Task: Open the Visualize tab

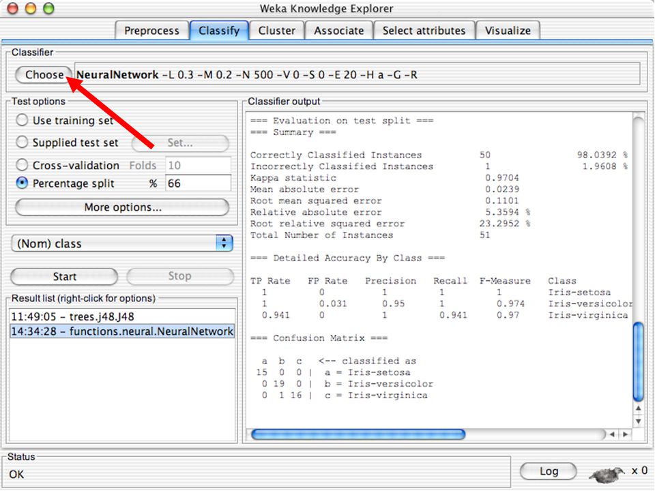Action: click(x=508, y=31)
